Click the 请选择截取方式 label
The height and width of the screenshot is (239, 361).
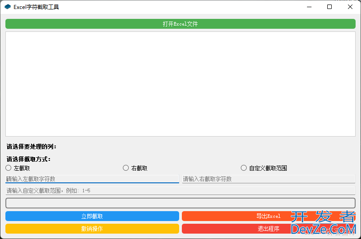(29, 159)
